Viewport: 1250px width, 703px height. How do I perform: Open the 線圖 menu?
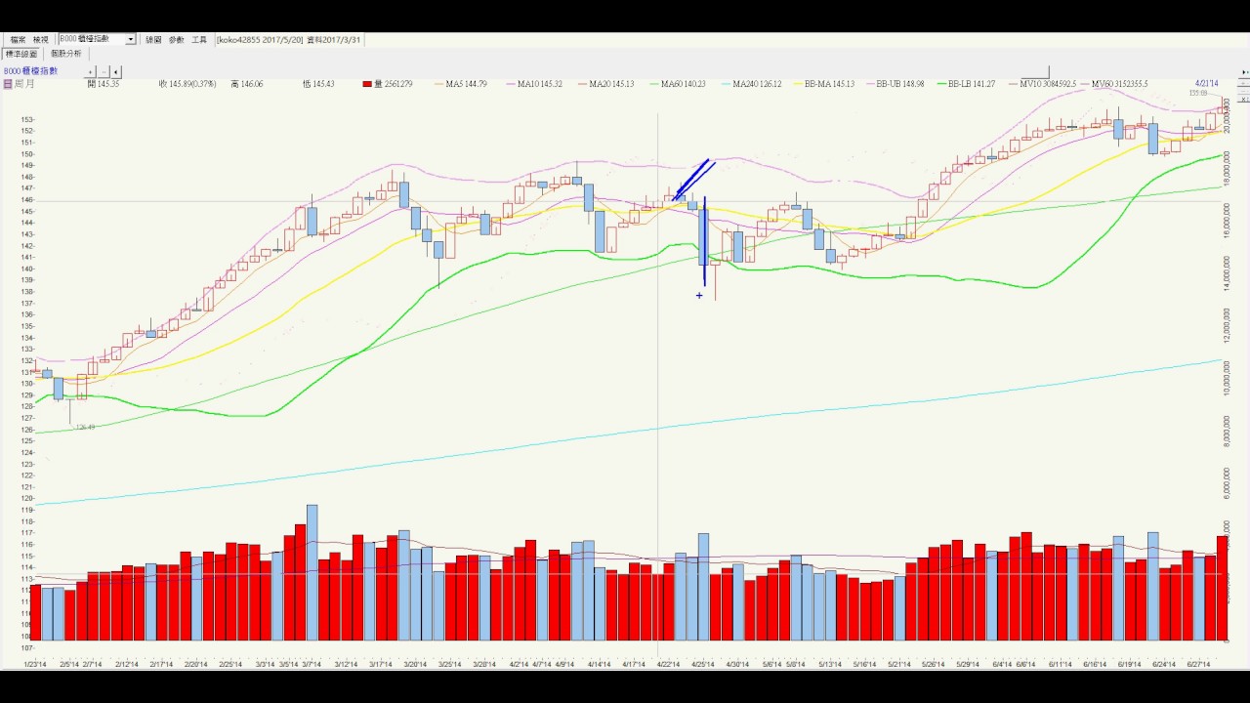(153, 40)
